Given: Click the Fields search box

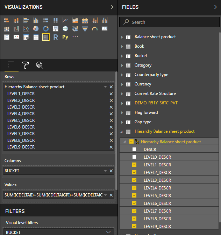Looking at the screenshot, I should 169,22.
